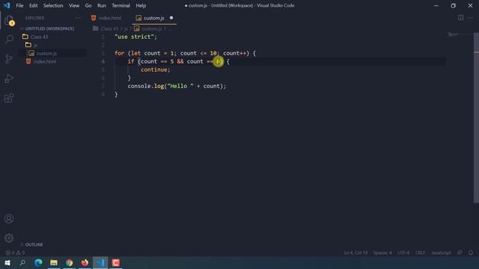Click the editor vertical scrollbar
Viewport: 479px width, 269px height.
476,117
